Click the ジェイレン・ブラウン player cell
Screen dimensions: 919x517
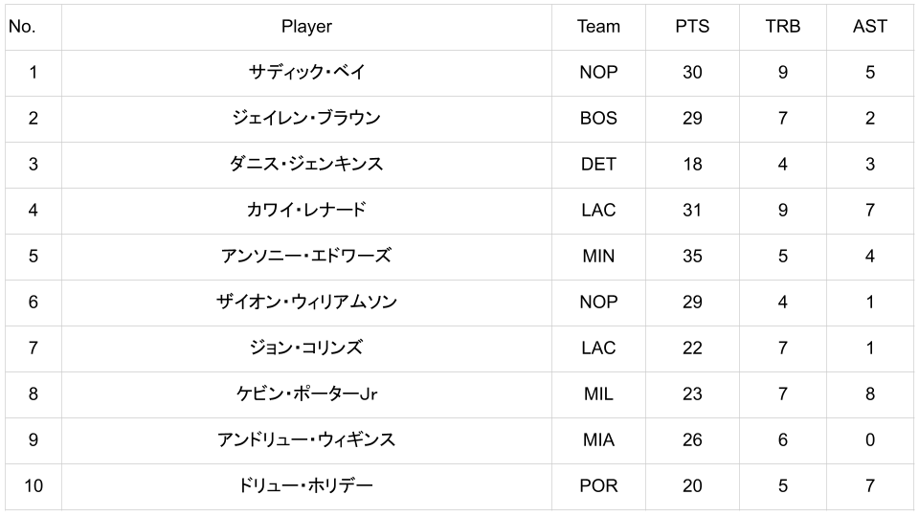tap(306, 119)
